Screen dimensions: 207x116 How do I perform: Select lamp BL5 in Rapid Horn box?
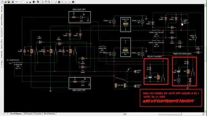pos(179,80)
